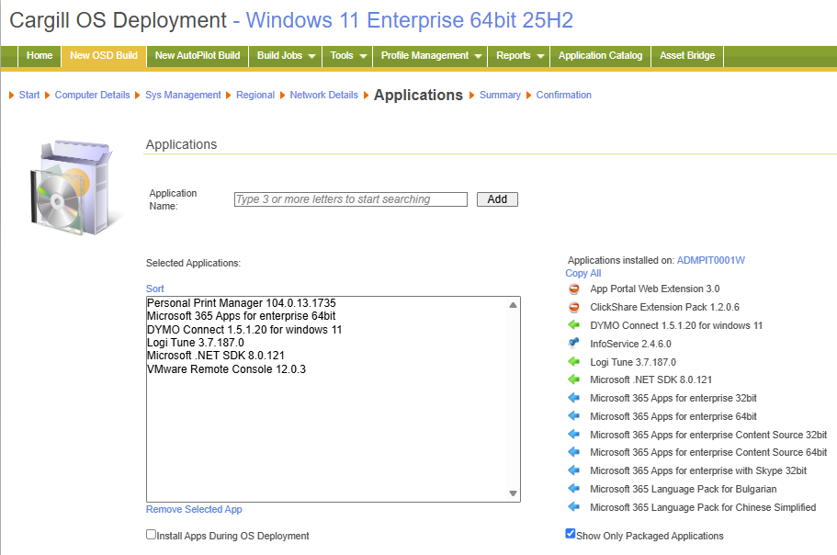
Task: Click blue arrow for enterprise with Skype 32bit
Action: 574,470
